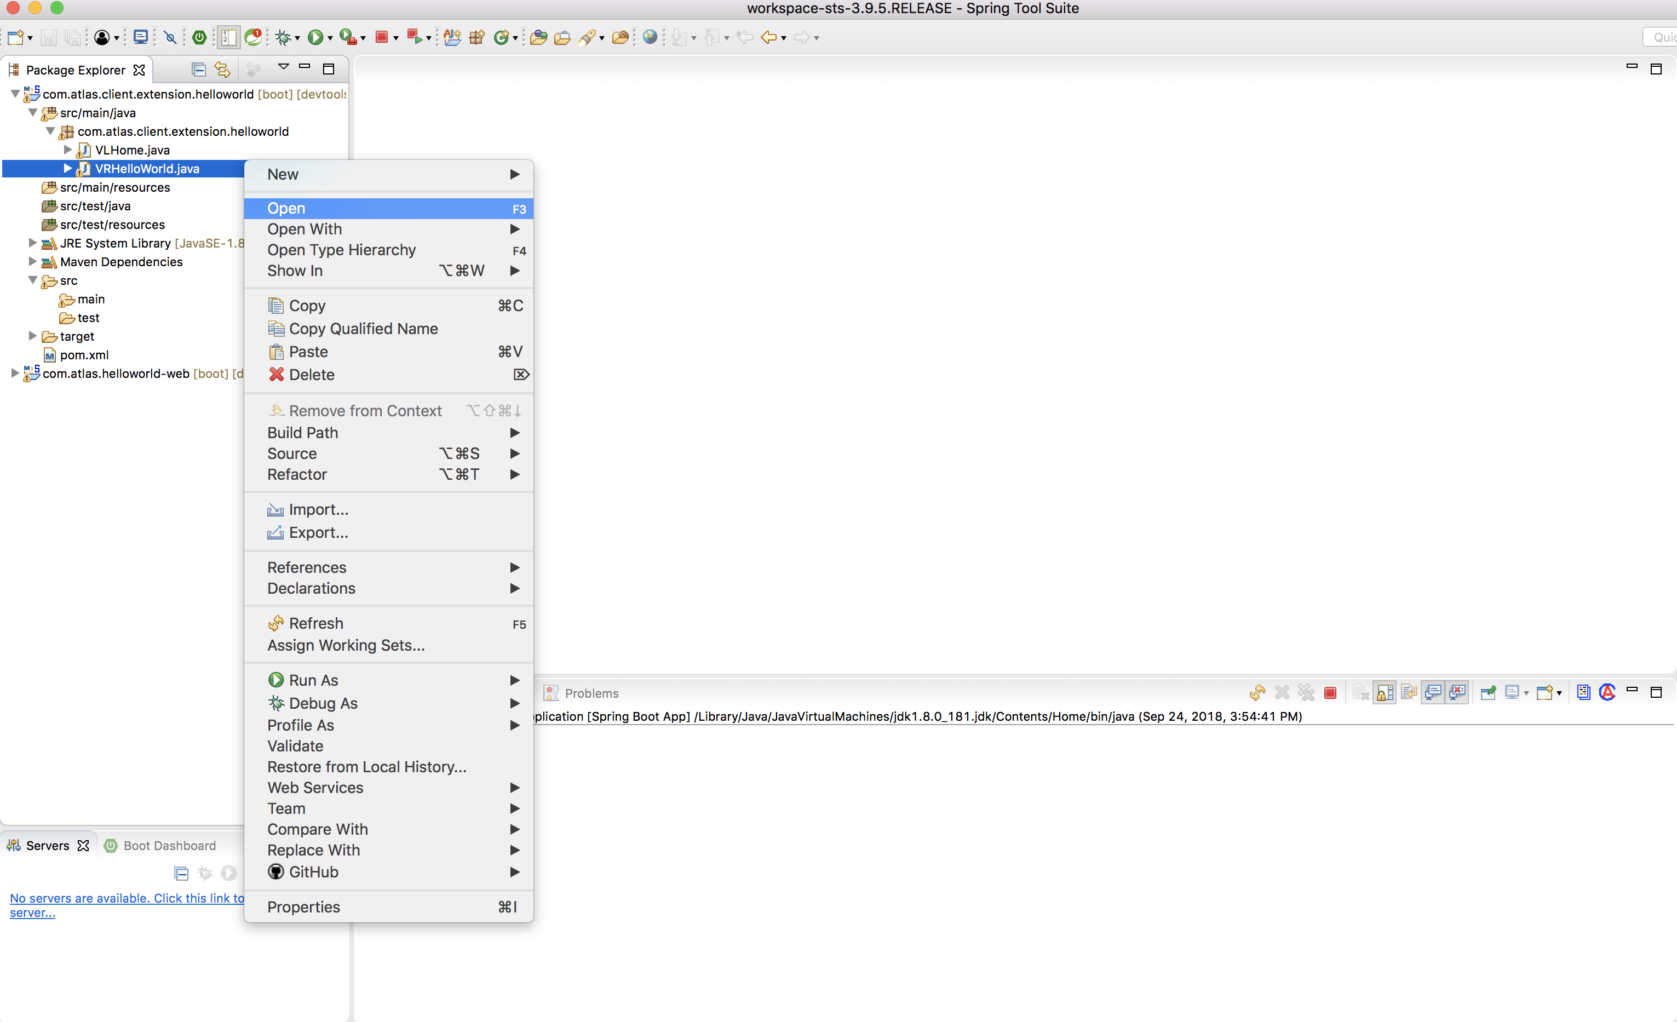Toggle Show Console on standard error
The width and height of the screenshot is (1677, 1022).
coord(1456,693)
